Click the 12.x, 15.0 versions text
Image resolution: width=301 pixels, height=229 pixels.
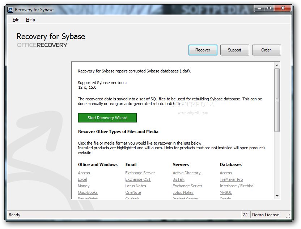click(87, 87)
